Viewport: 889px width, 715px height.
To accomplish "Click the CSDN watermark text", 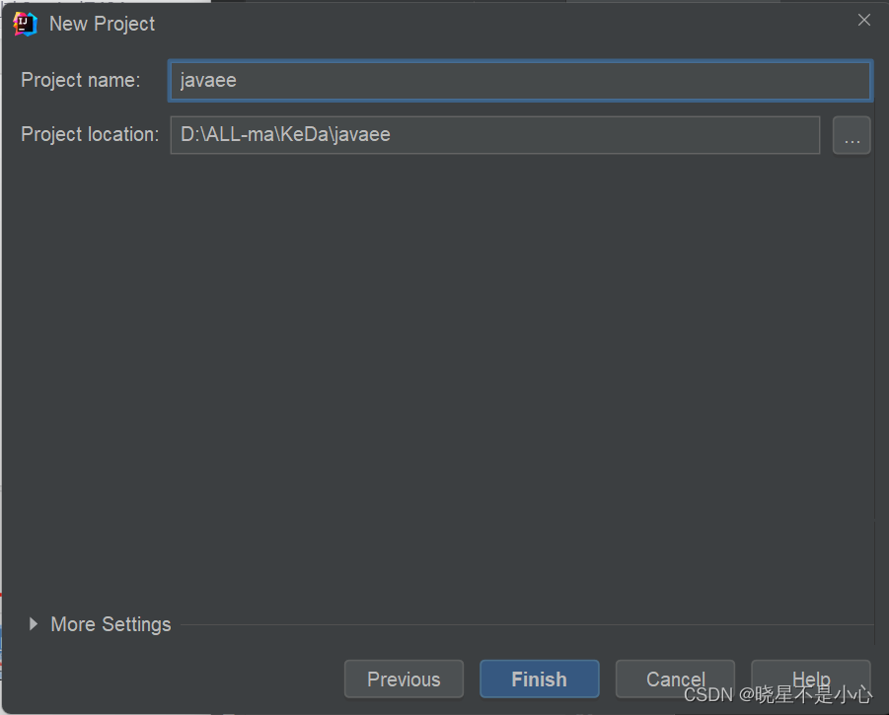I will point(778,694).
